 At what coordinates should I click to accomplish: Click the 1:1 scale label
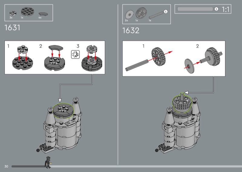coord(226,9)
